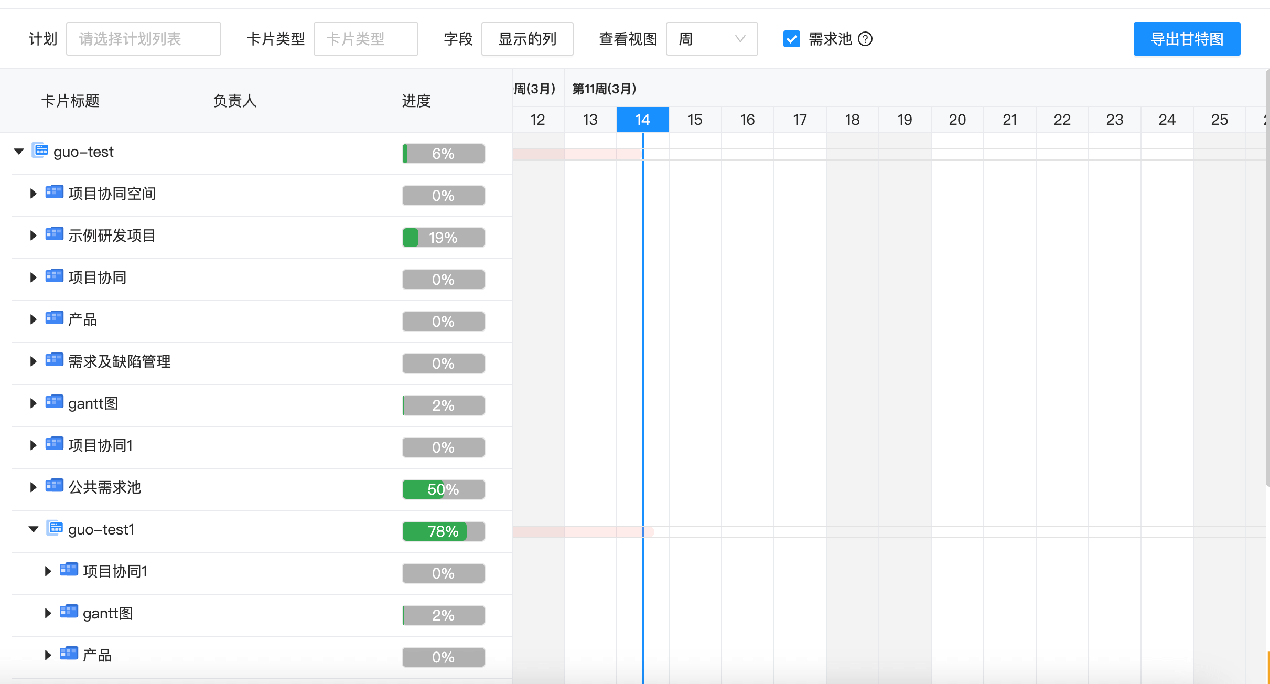Click the 产品 card icon

54,318
